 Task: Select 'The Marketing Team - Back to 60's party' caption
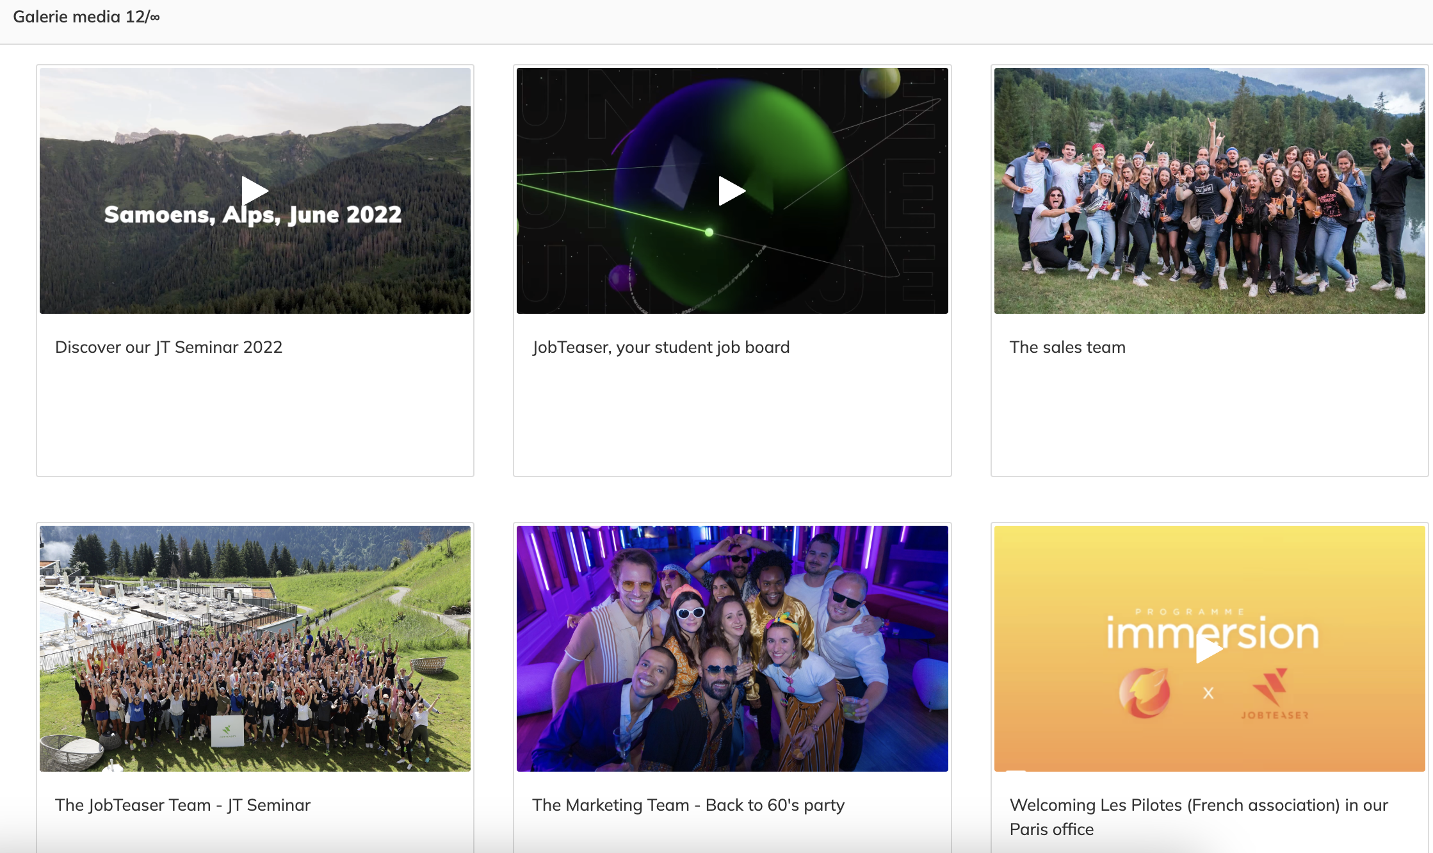click(688, 805)
